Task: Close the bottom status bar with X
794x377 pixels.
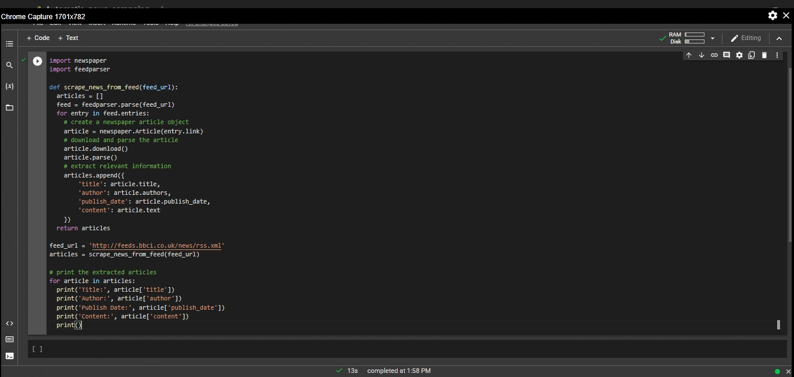Action: tap(789, 371)
